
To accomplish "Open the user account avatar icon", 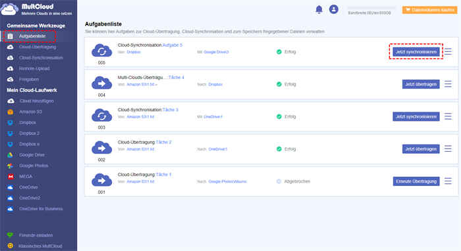I will (x=333, y=9).
